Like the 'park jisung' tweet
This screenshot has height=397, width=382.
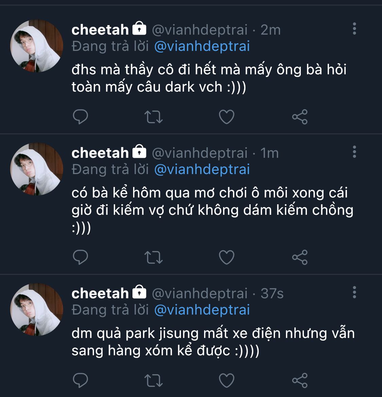coord(226,380)
